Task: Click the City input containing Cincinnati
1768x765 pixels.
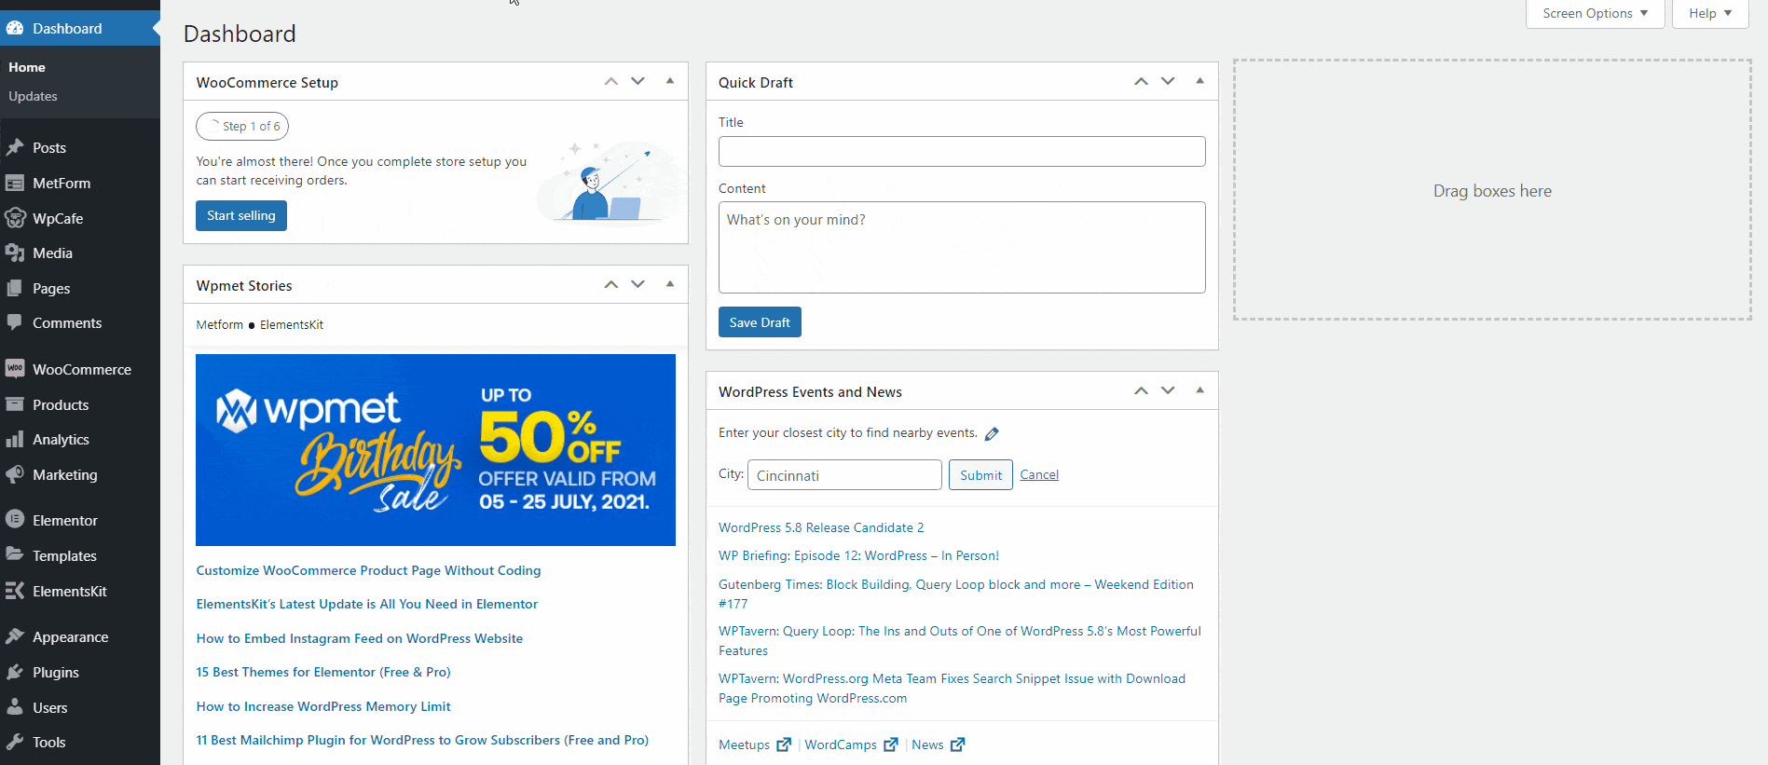Action: (844, 475)
